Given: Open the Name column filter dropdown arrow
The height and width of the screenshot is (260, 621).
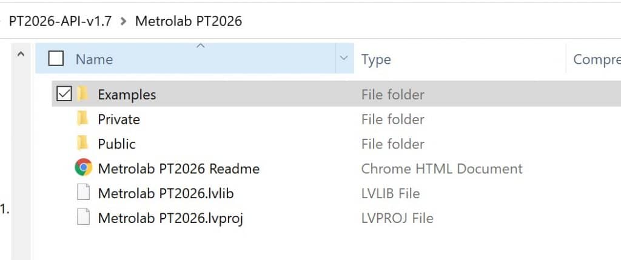Looking at the screenshot, I should pos(344,59).
